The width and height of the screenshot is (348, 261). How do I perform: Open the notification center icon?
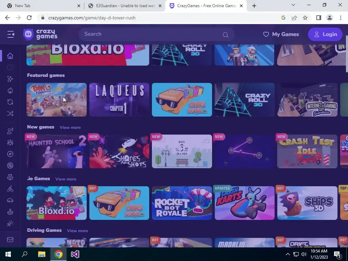(337, 254)
